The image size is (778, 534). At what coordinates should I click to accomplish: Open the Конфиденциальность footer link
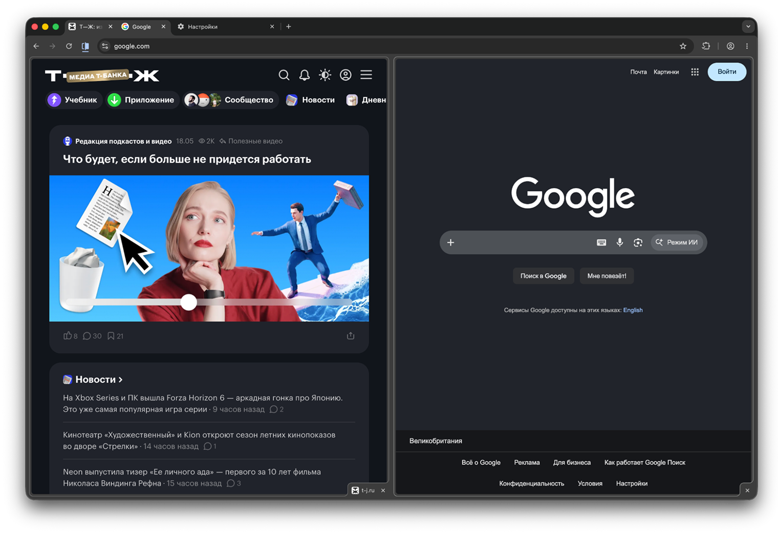(531, 483)
